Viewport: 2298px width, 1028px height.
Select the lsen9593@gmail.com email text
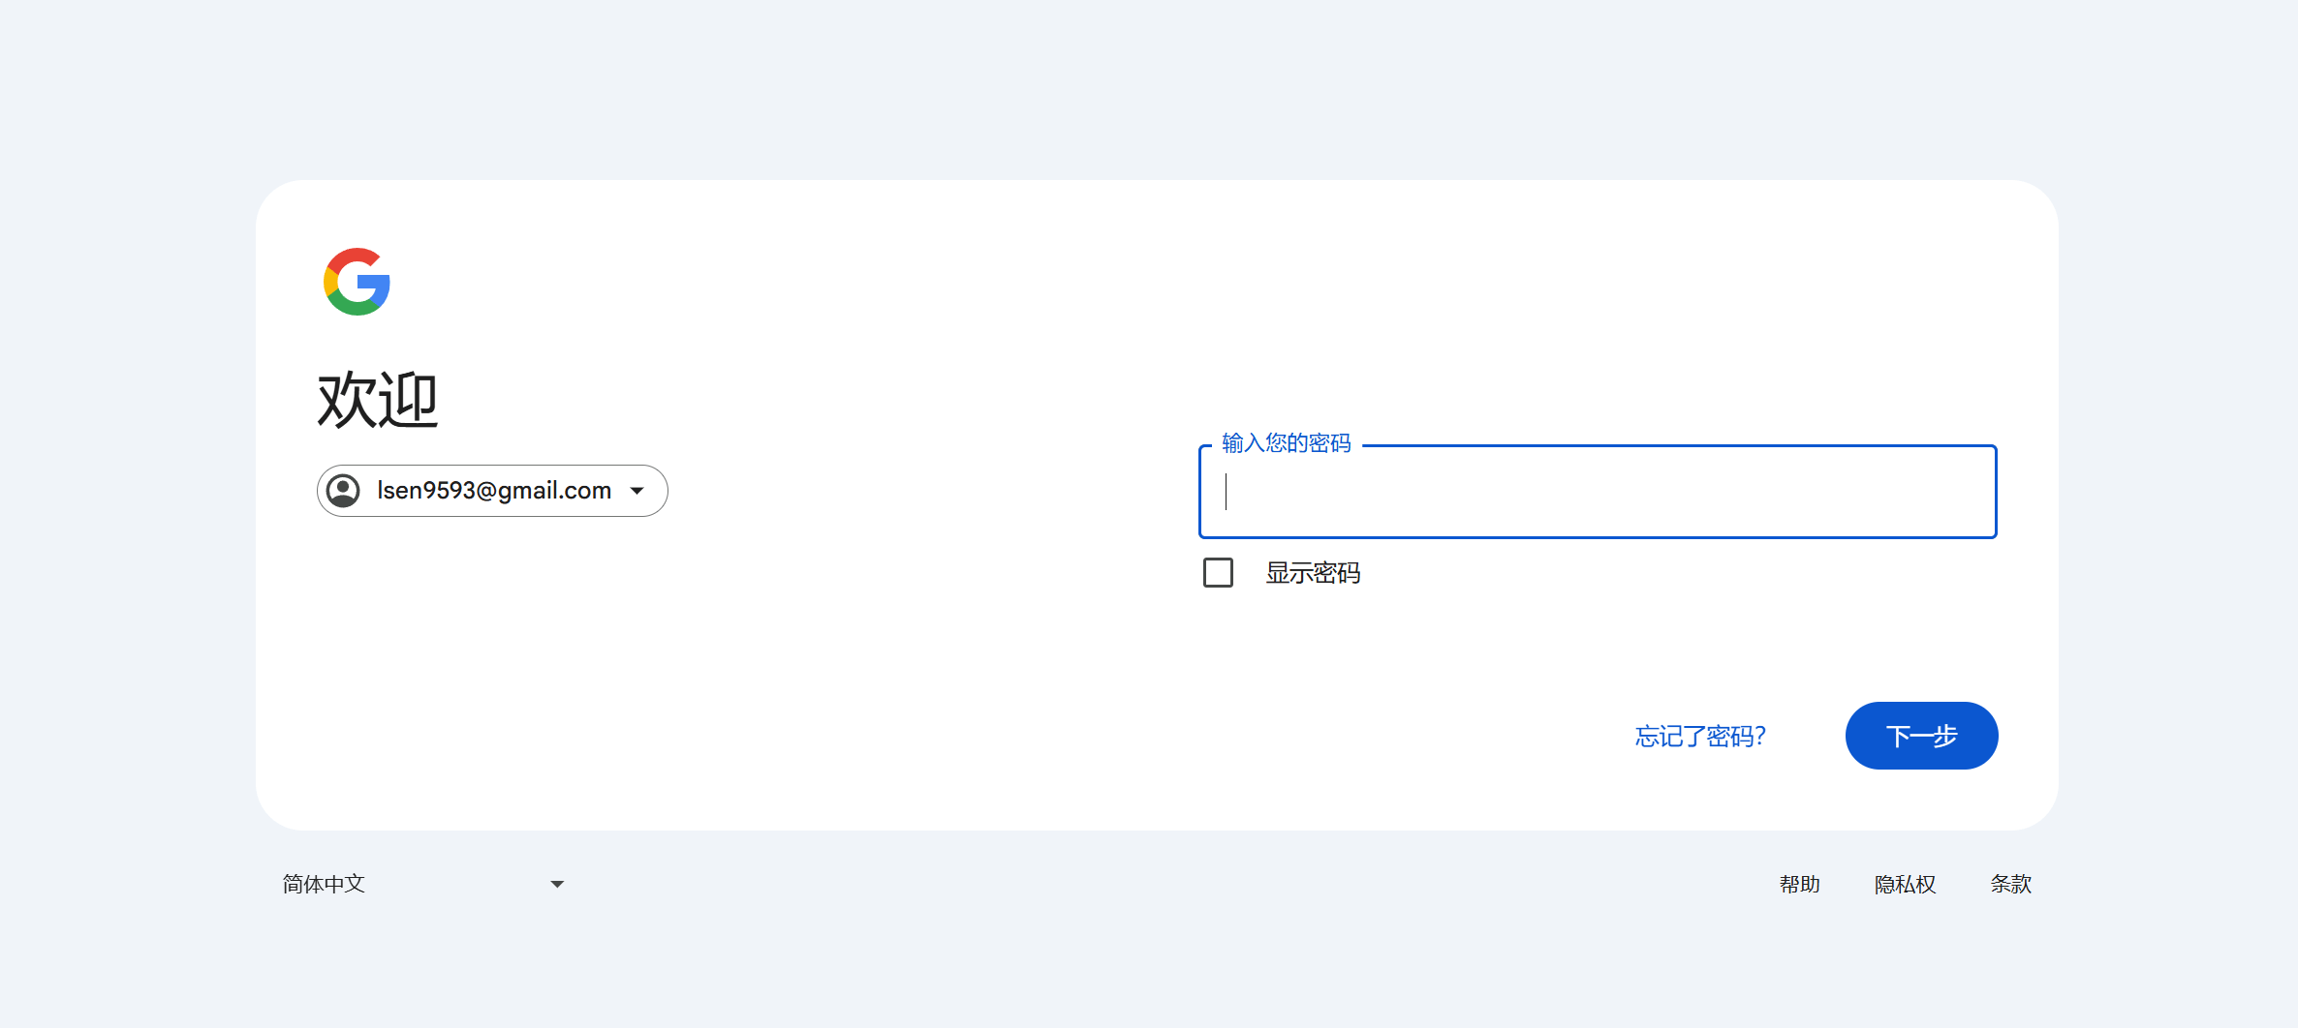[494, 491]
